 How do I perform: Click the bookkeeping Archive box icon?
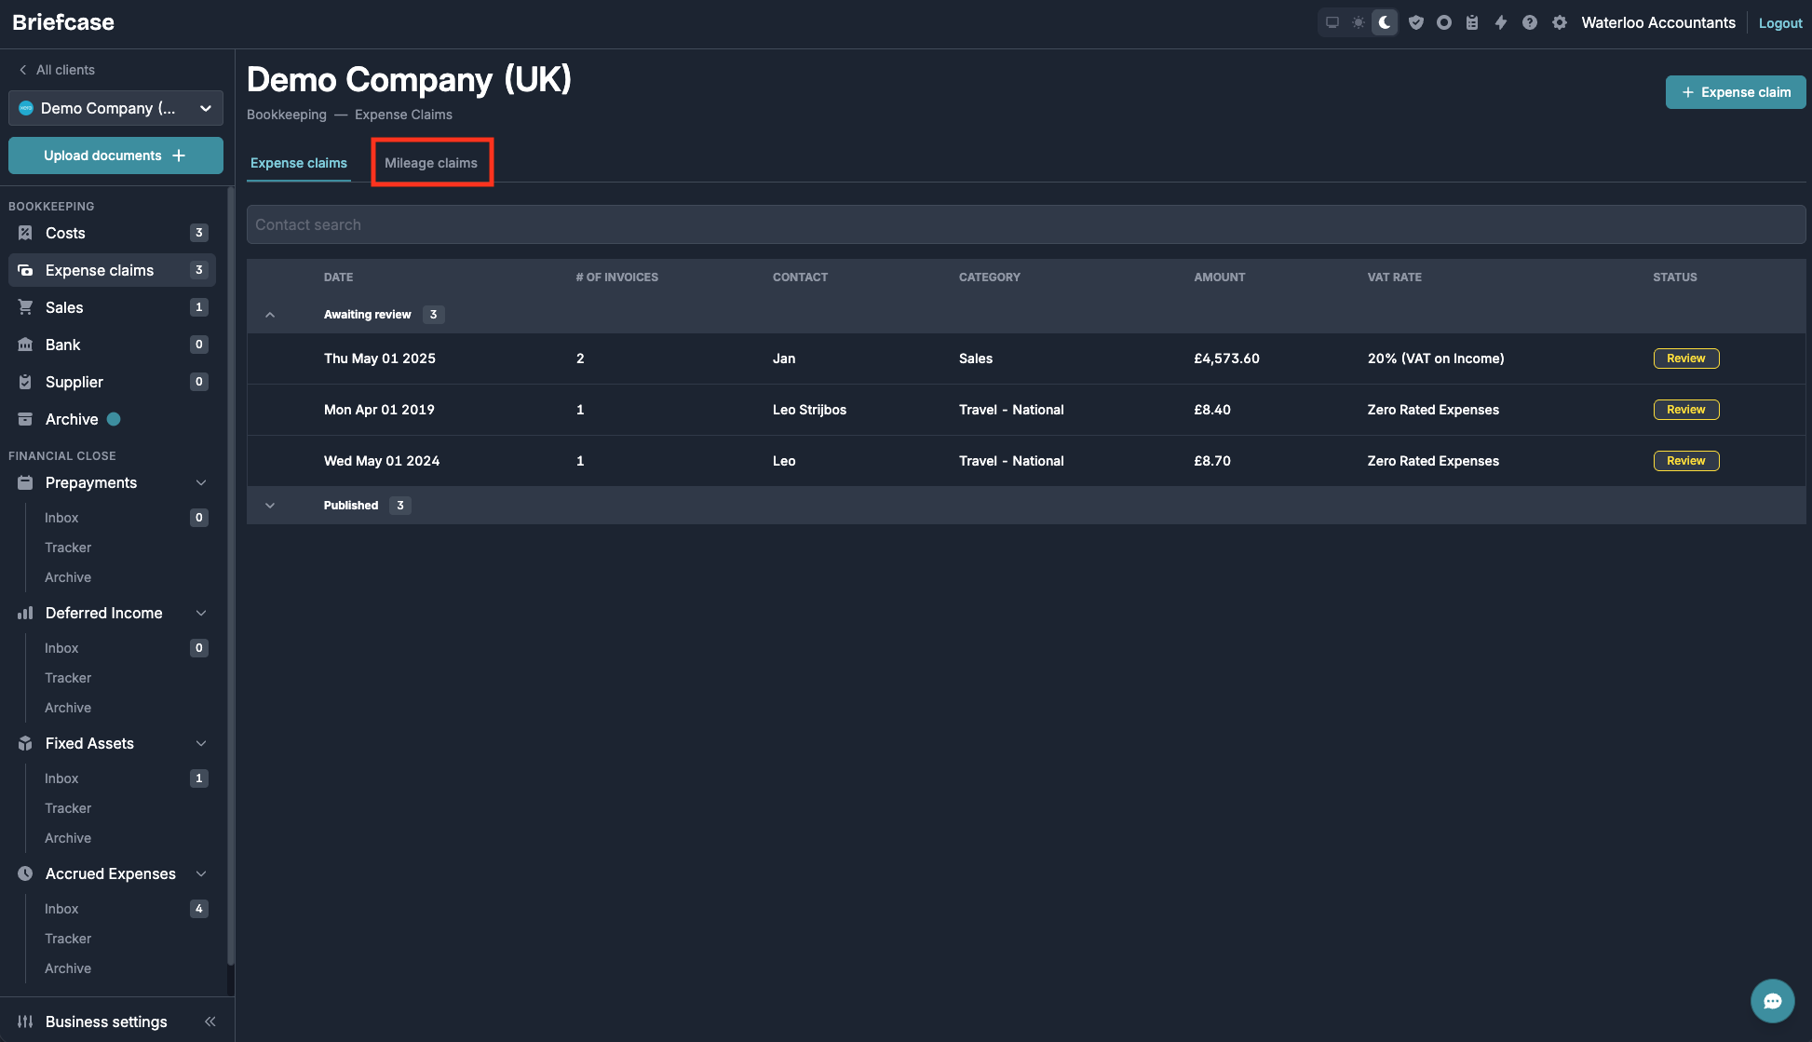click(x=25, y=419)
